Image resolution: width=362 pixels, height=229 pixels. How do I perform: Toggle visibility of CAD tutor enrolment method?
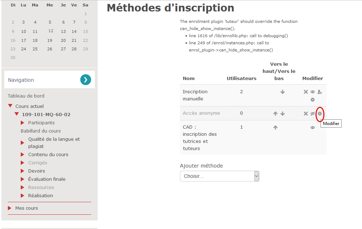313,128
